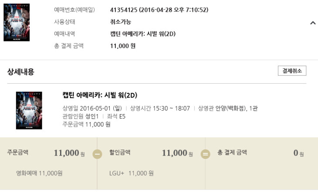Click the 상세내용 section heading
318x193 pixels.
pos(20,72)
